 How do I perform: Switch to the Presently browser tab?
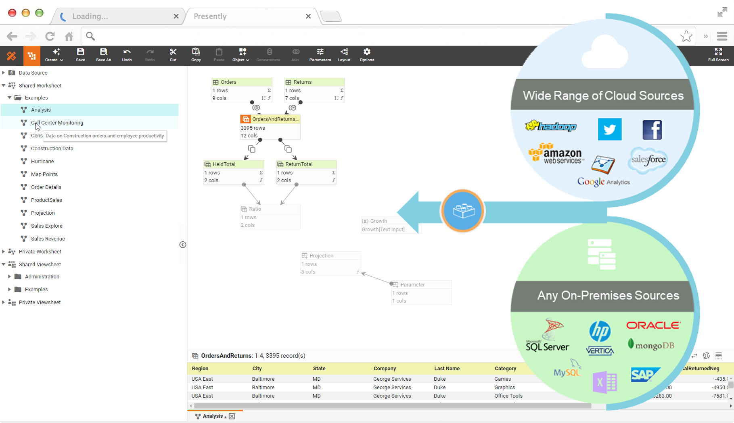click(250, 16)
